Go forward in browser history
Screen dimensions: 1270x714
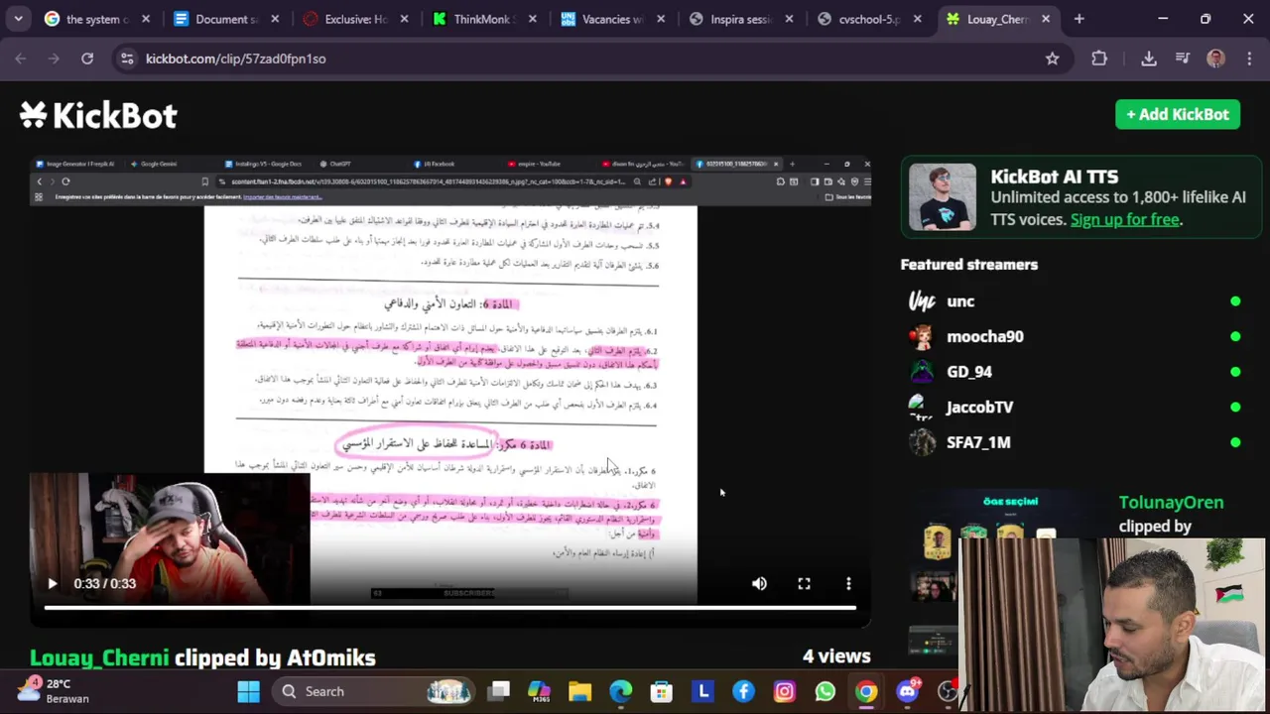click(54, 59)
